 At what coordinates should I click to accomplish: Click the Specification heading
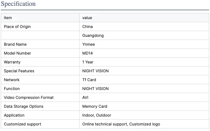click(x=18, y=4)
